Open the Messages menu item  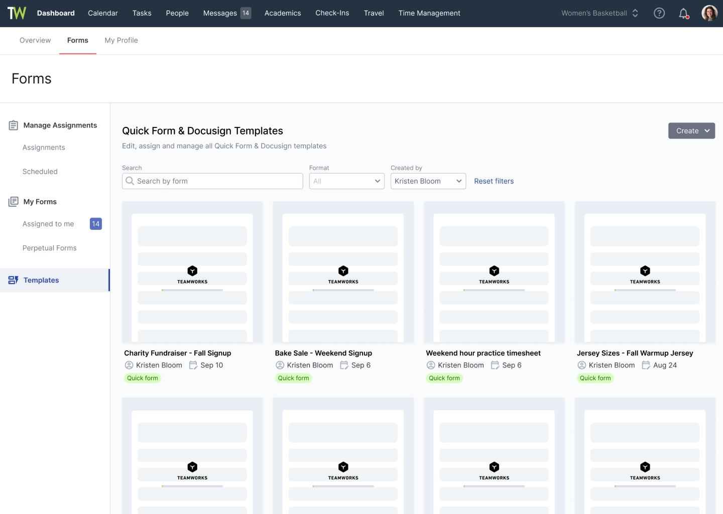(x=220, y=13)
